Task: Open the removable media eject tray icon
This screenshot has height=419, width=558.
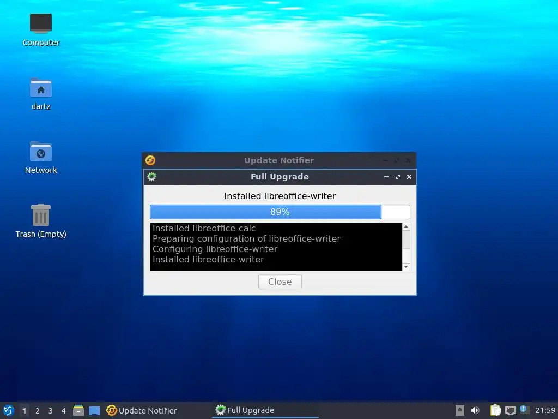Action: coord(460,410)
